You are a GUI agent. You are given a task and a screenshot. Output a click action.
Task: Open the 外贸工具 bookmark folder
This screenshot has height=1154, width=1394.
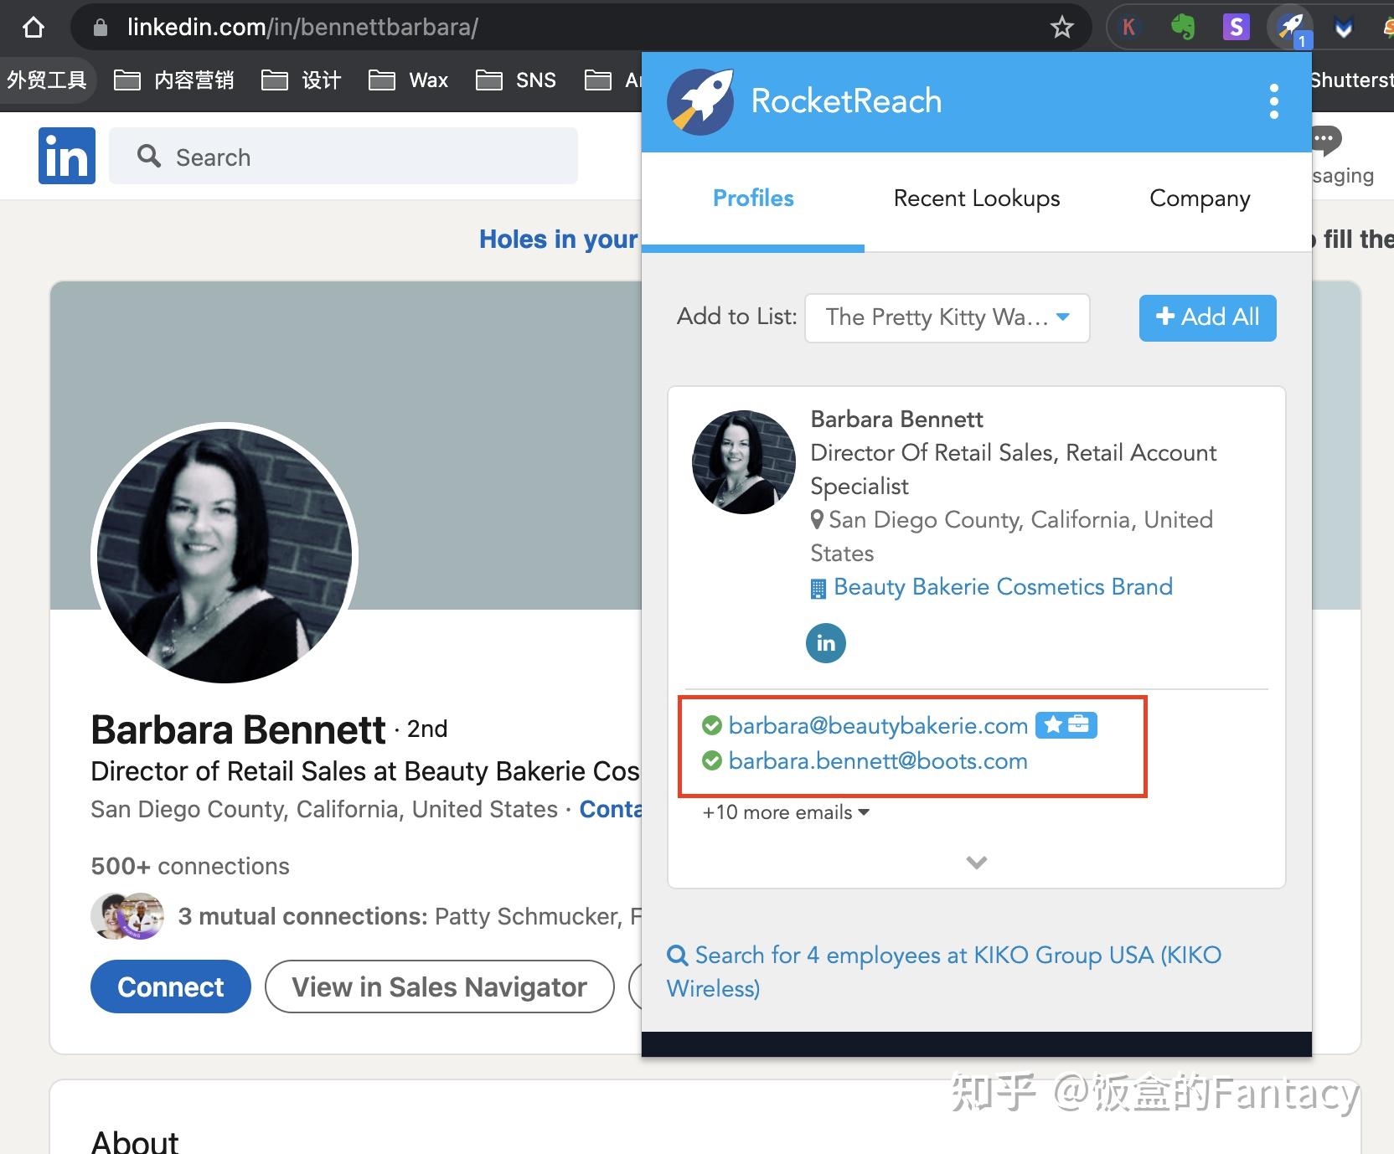pos(47,80)
